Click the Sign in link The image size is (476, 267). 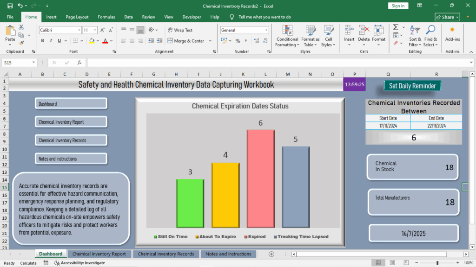(398, 6)
